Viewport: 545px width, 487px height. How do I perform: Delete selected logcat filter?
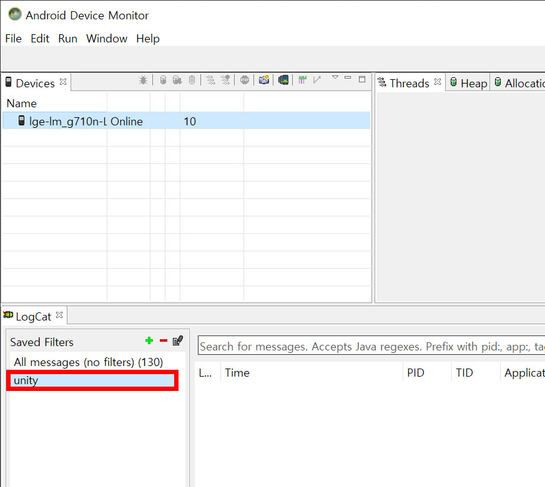tap(164, 341)
